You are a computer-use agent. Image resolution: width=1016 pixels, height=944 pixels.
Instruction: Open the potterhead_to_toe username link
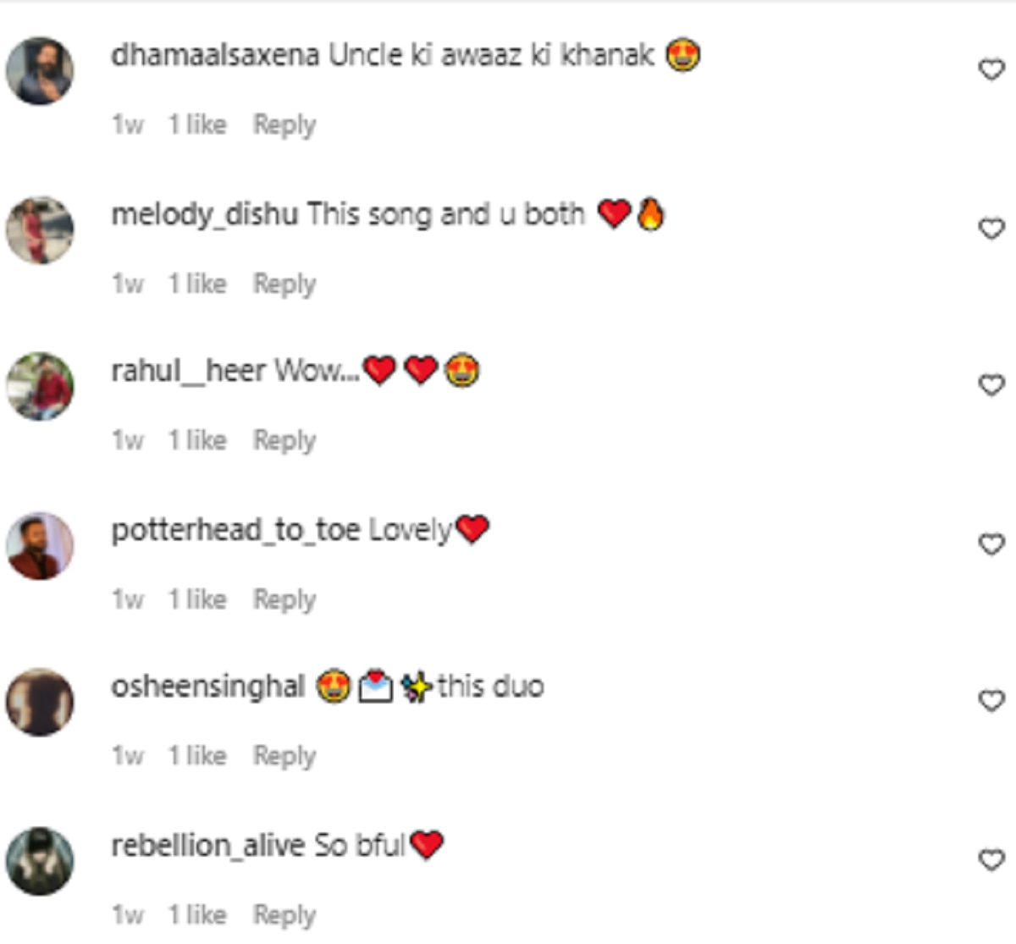point(235,530)
